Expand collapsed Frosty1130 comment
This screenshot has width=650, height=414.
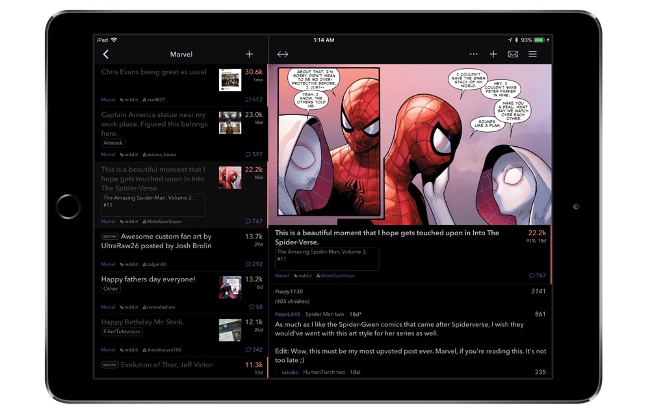point(289,291)
